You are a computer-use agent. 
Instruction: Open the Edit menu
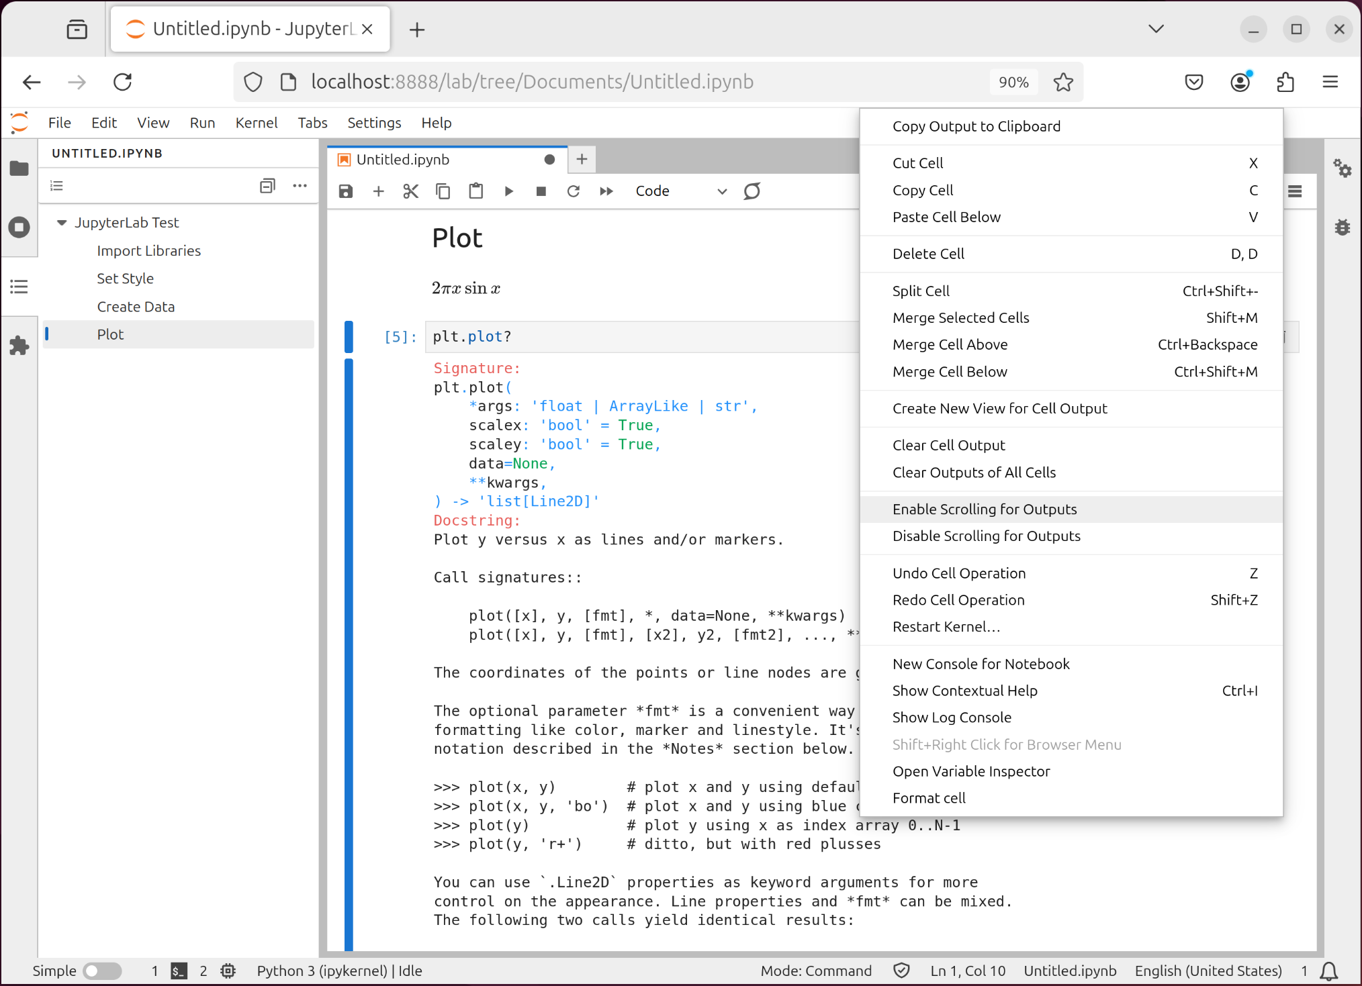pos(104,123)
